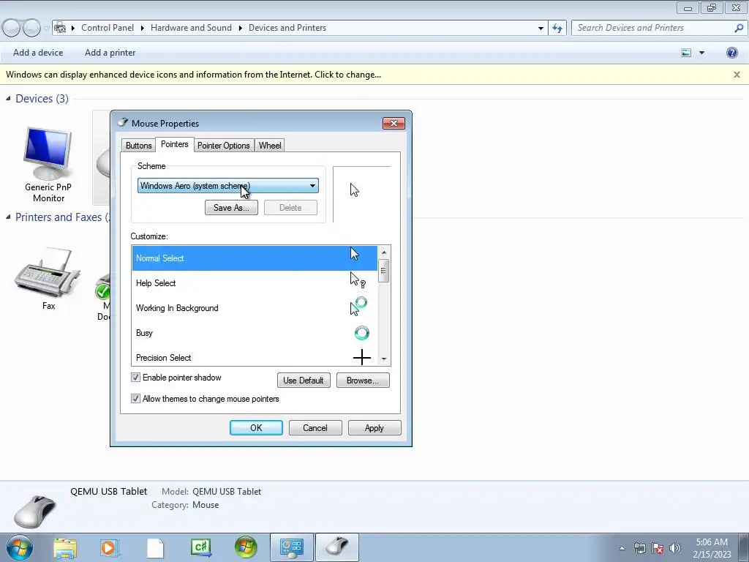Click the search magnifier icon
Image resolution: width=749 pixels, height=562 pixels.
point(739,28)
